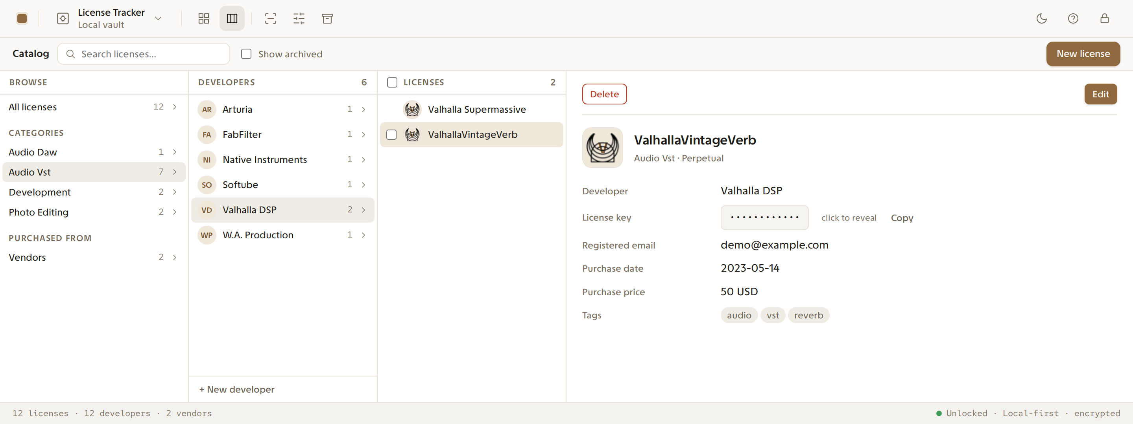Lock the vault with padlock icon
Screen dimensions: 1133x424
[x=1104, y=18]
